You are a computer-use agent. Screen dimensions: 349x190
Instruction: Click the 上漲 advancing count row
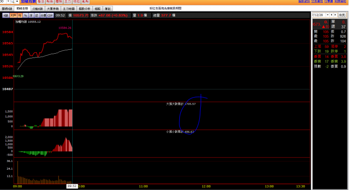click(321, 46)
